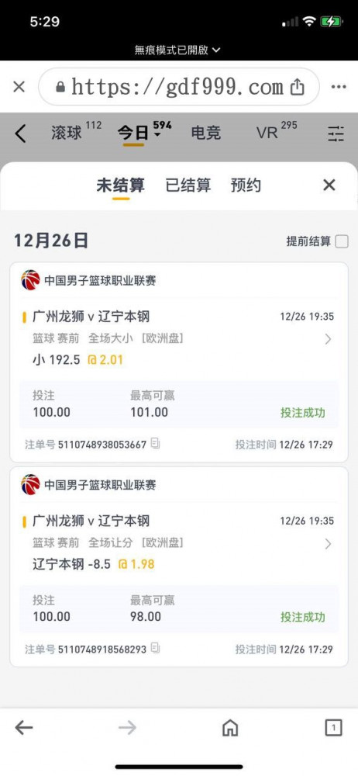Open browser more options ellipsis
The image size is (358, 776).
point(339,87)
